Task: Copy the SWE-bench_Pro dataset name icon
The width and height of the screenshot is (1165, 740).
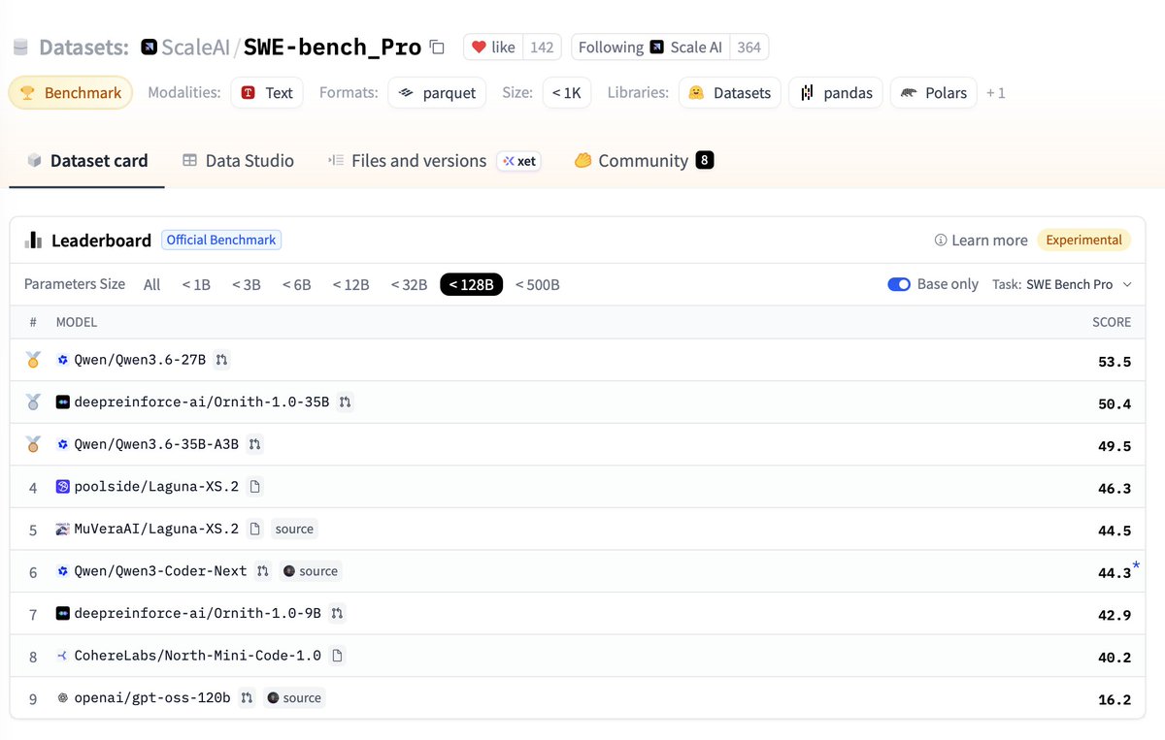Action: point(437,48)
